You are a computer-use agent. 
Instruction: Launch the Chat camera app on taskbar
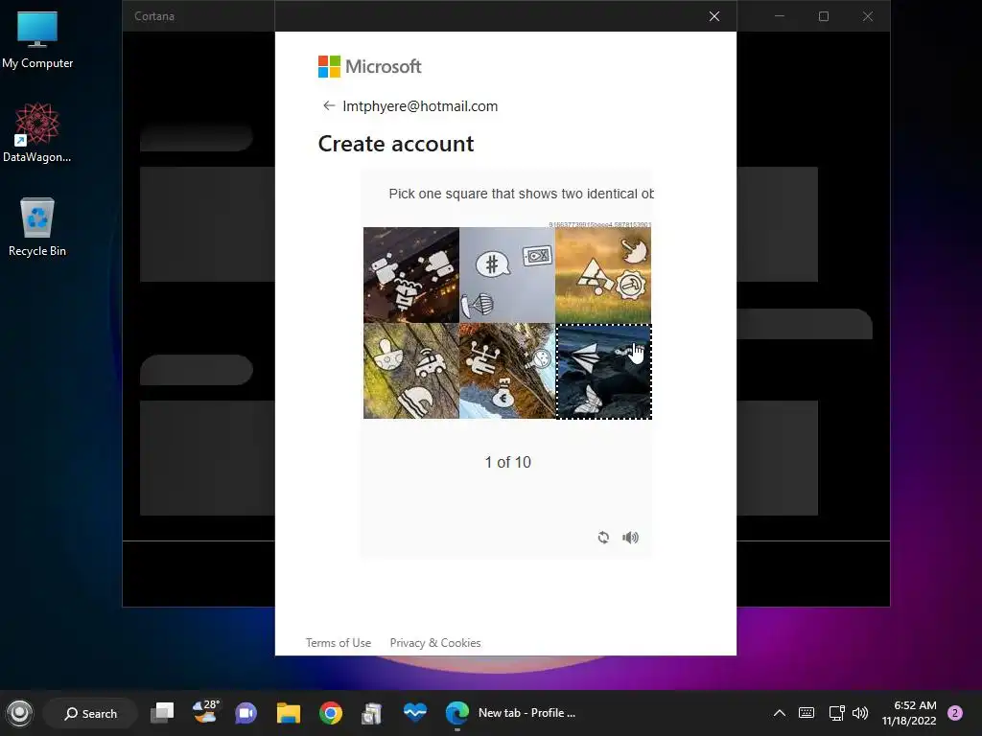245,713
